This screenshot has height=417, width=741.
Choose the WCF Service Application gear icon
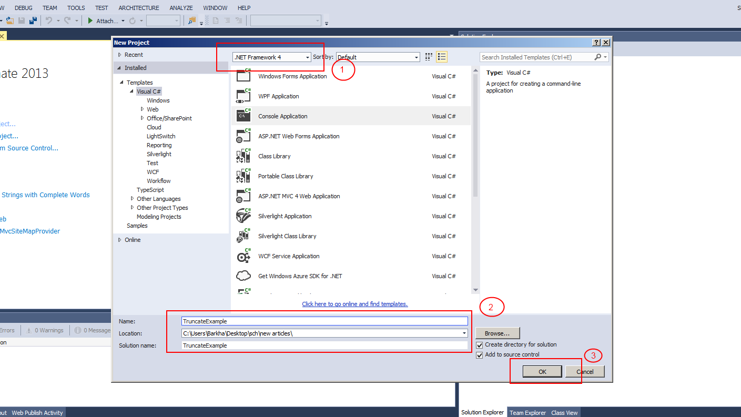(243, 256)
